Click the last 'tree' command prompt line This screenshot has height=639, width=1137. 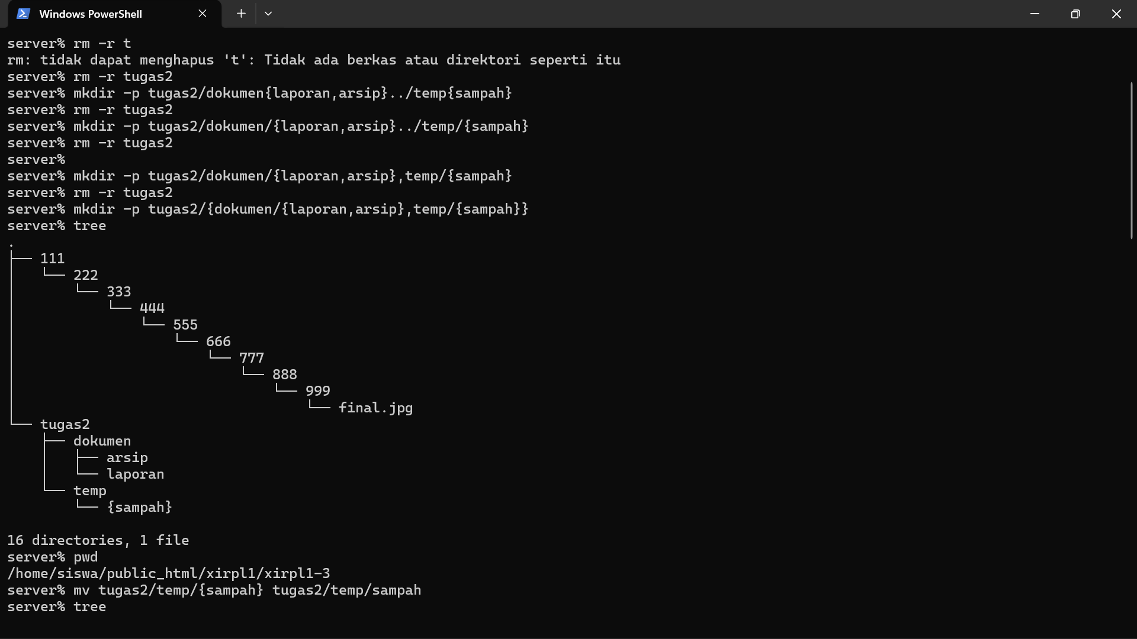coord(57,606)
